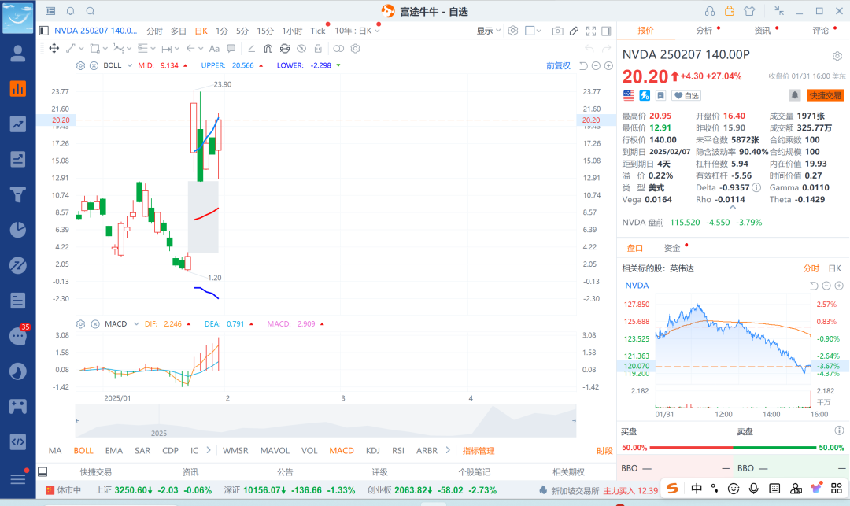
Task: Toggle the sync drawings tool icon
Action: [285, 48]
